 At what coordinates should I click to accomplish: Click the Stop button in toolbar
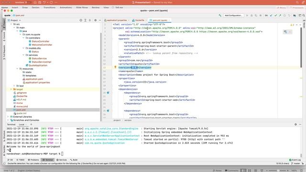261,15
